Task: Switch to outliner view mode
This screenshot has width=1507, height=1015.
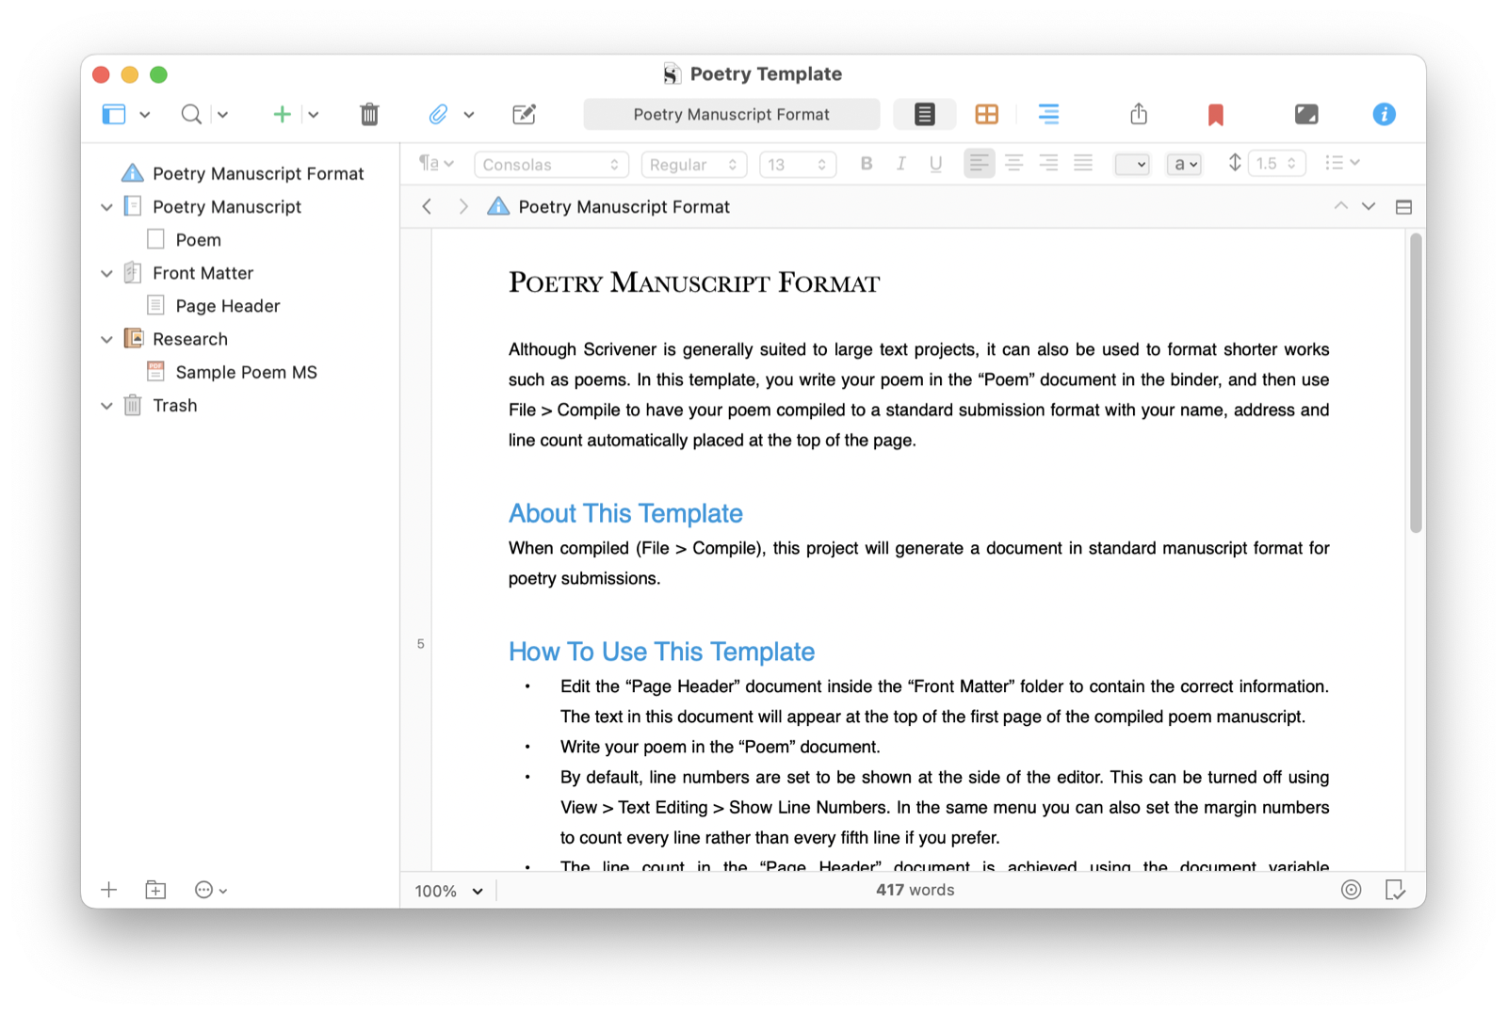Action: [x=1048, y=115]
